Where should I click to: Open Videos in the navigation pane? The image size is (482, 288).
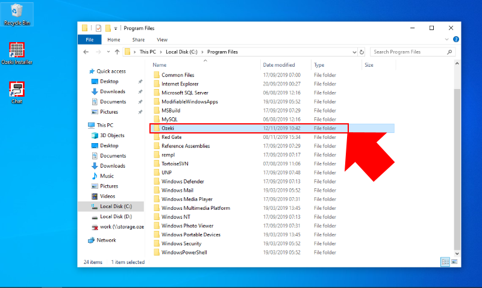point(107,196)
